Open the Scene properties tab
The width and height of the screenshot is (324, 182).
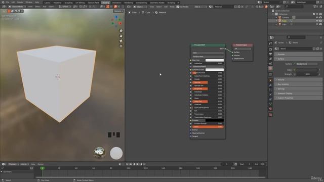pyautogui.click(x=270, y=64)
